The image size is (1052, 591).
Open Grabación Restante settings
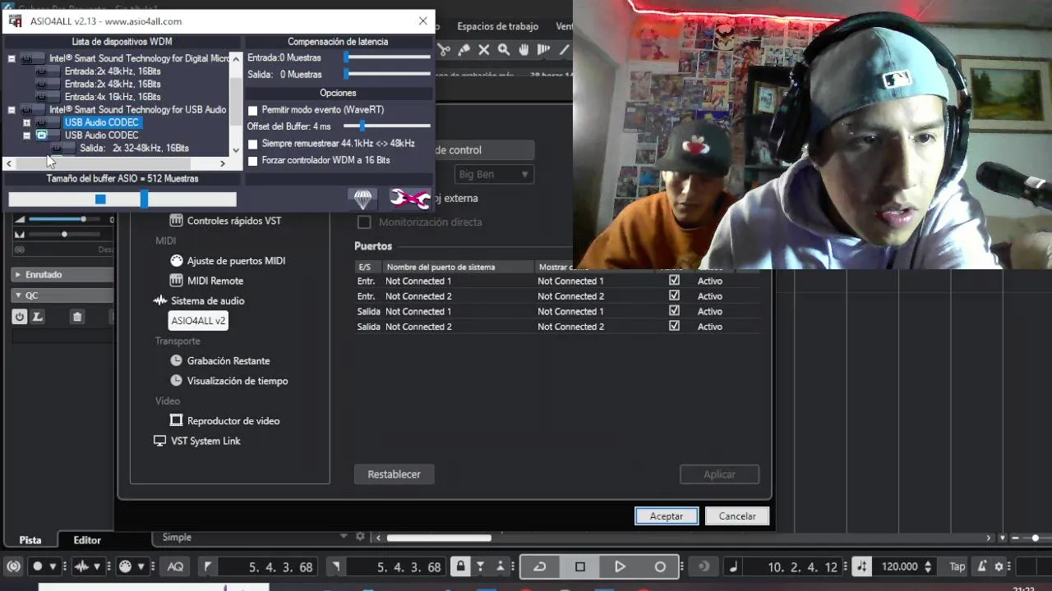click(228, 360)
